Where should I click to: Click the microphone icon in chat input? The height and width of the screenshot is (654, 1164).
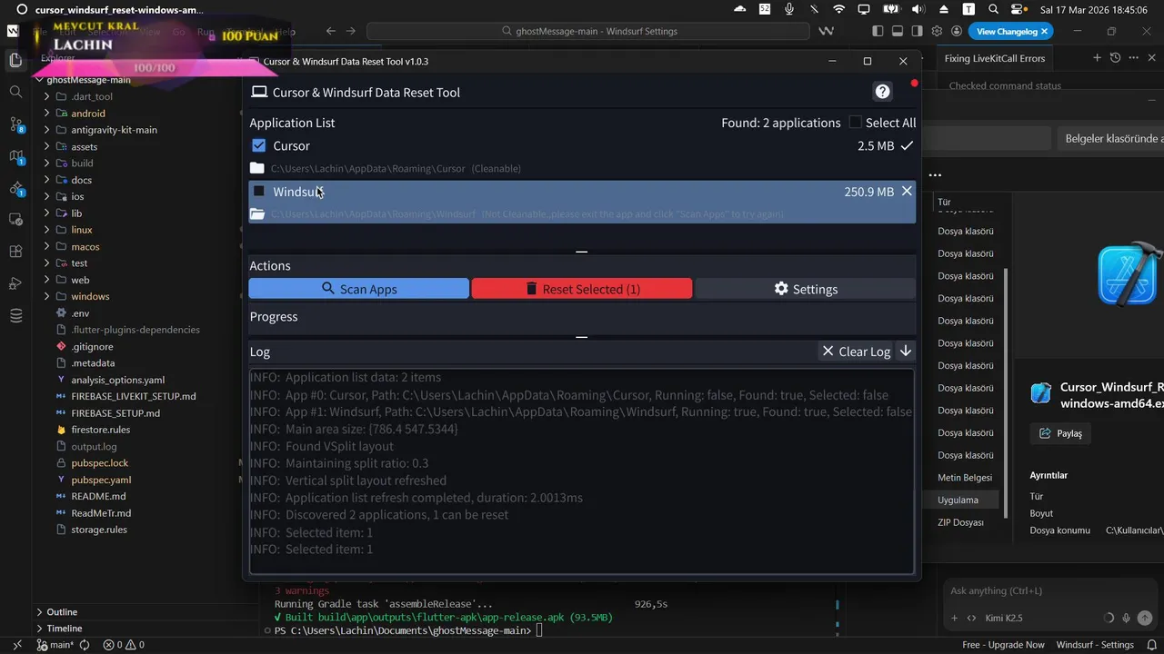[x=1127, y=618]
